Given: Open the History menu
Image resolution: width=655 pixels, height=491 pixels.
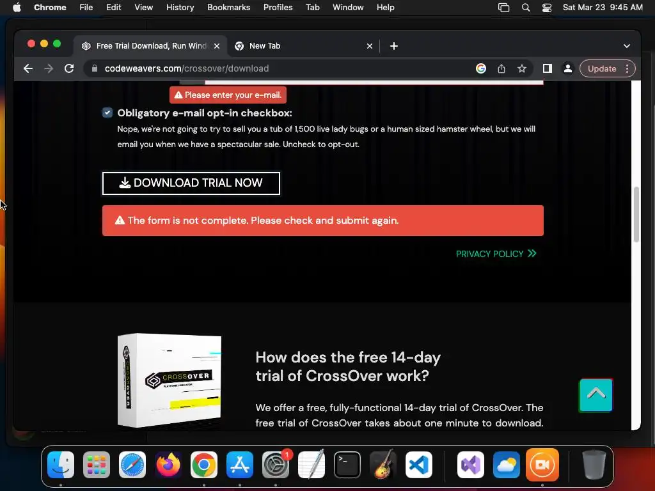Looking at the screenshot, I should tap(180, 7).
